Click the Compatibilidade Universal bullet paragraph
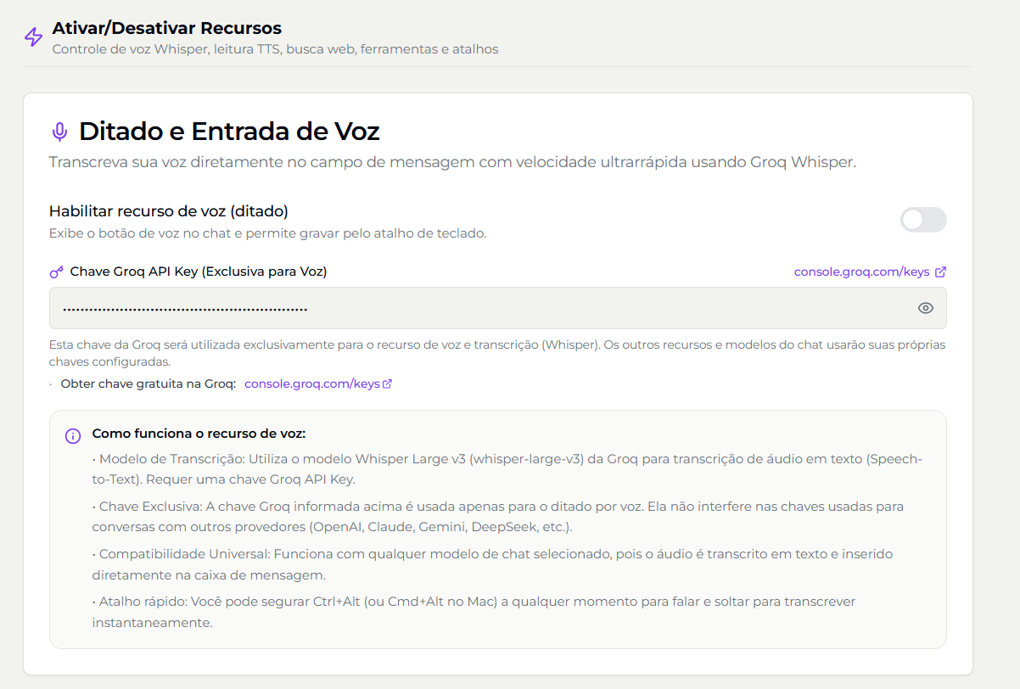The width and height of the screenshot is (1020, 689). click(493, 564)
